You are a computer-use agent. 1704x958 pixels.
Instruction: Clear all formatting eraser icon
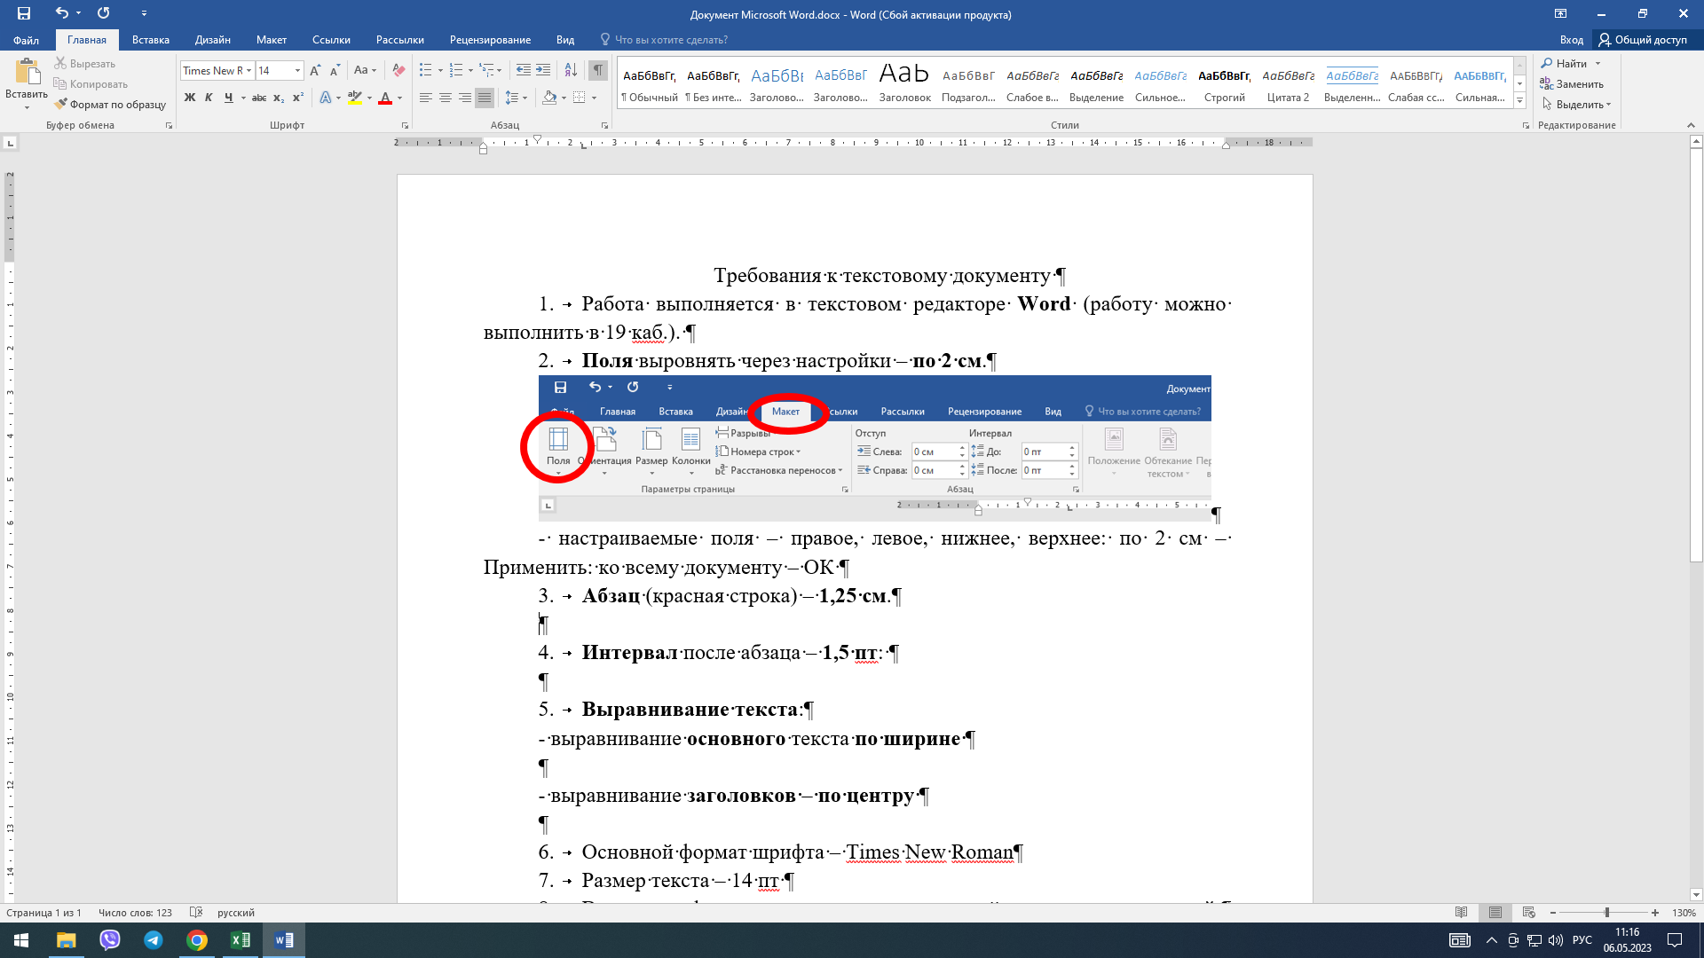tap(398, 70)
